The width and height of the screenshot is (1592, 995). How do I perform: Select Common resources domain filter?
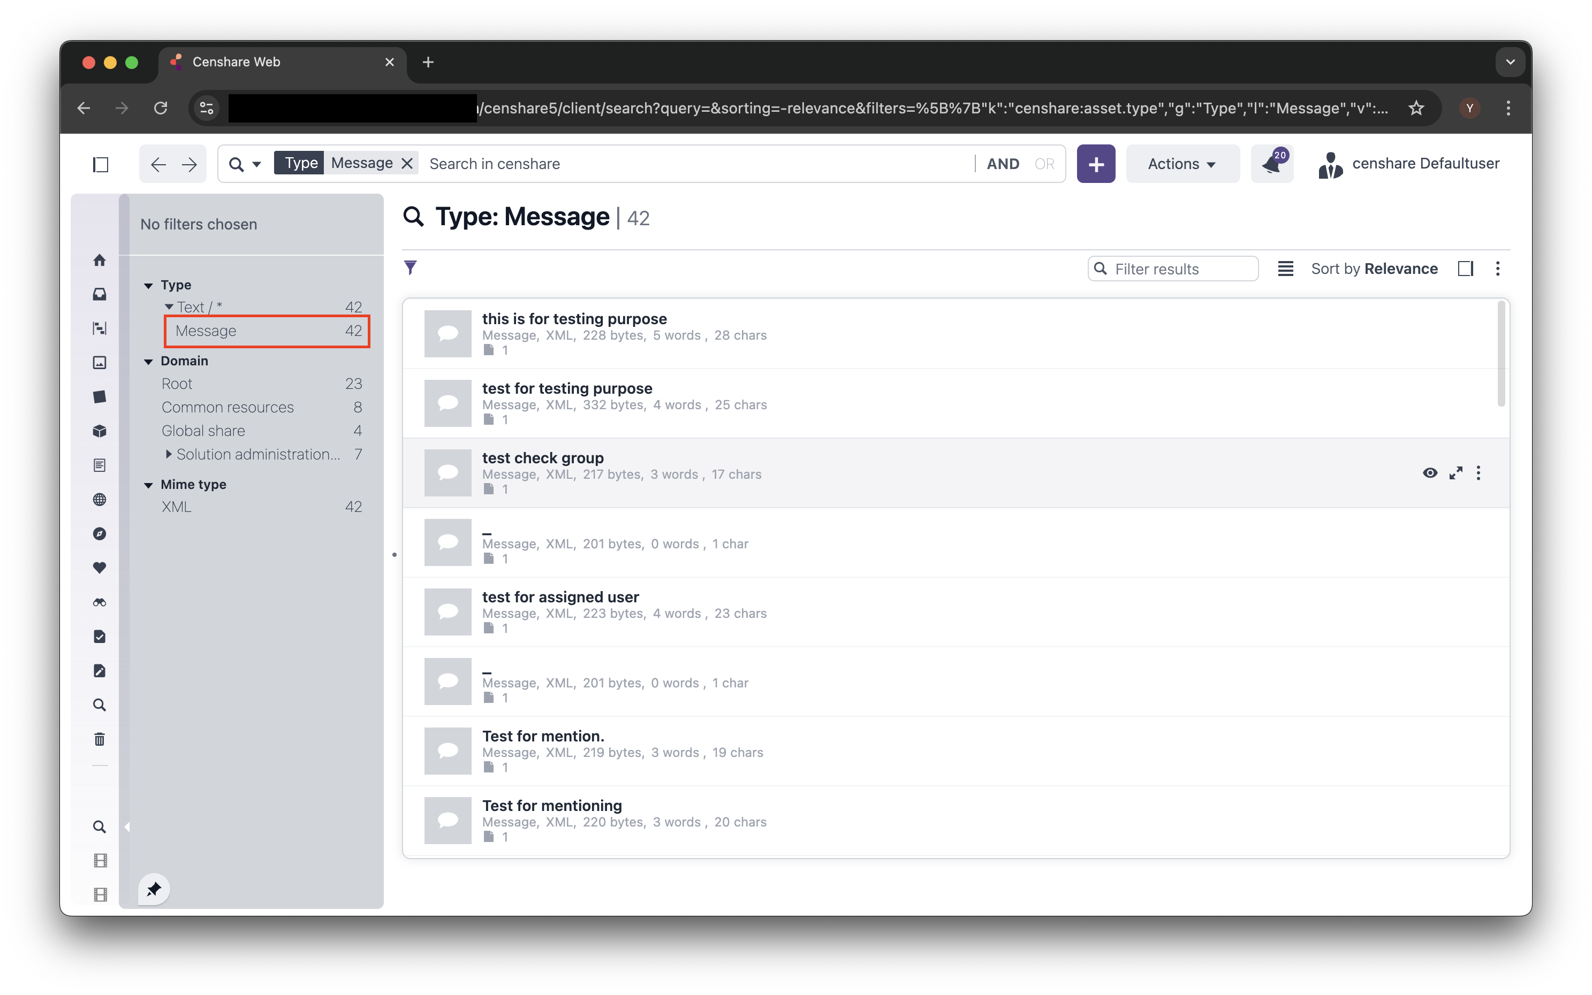tap(228, 407)
